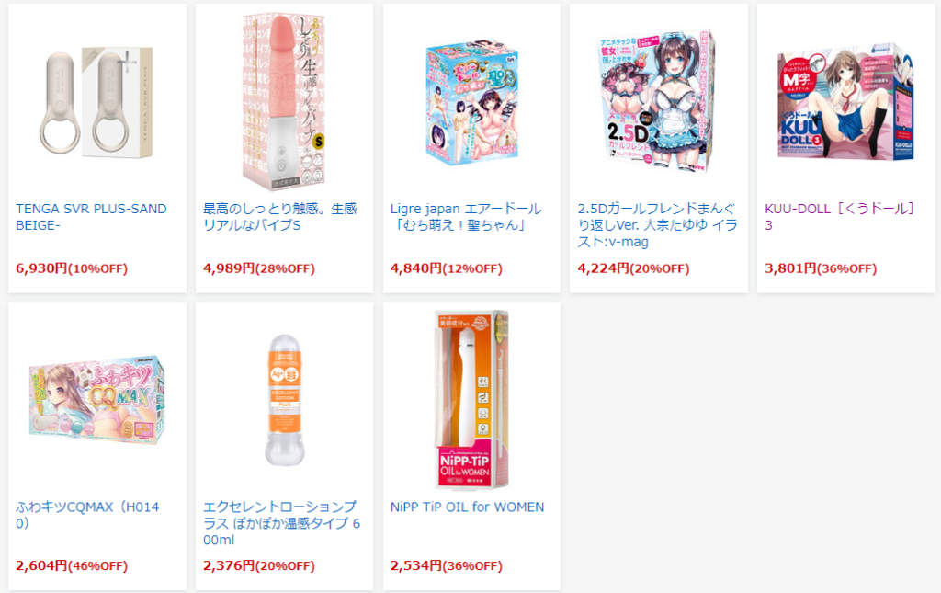Select the 4,840円 (12%OFF) price
The width and height of the screenshot is (941, 593).
(446, 268)
